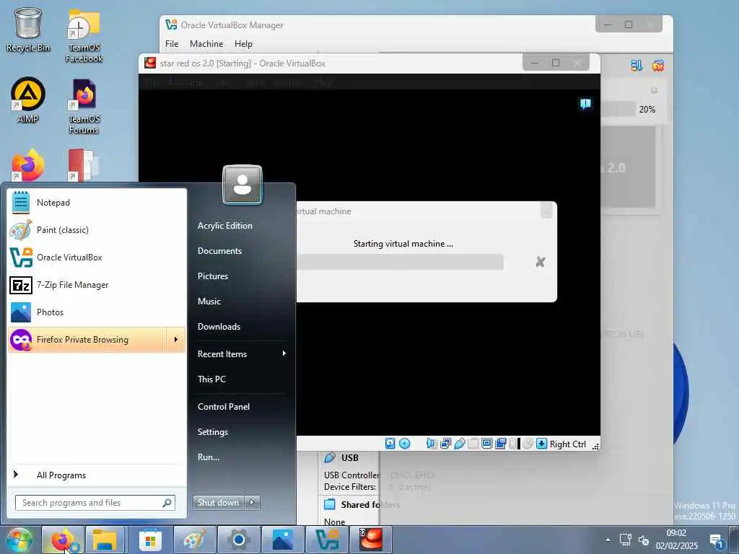Click the Starting virtual machine progress bar
The width and height of the screenshot is (739, 554).
(x=400, y=262)
